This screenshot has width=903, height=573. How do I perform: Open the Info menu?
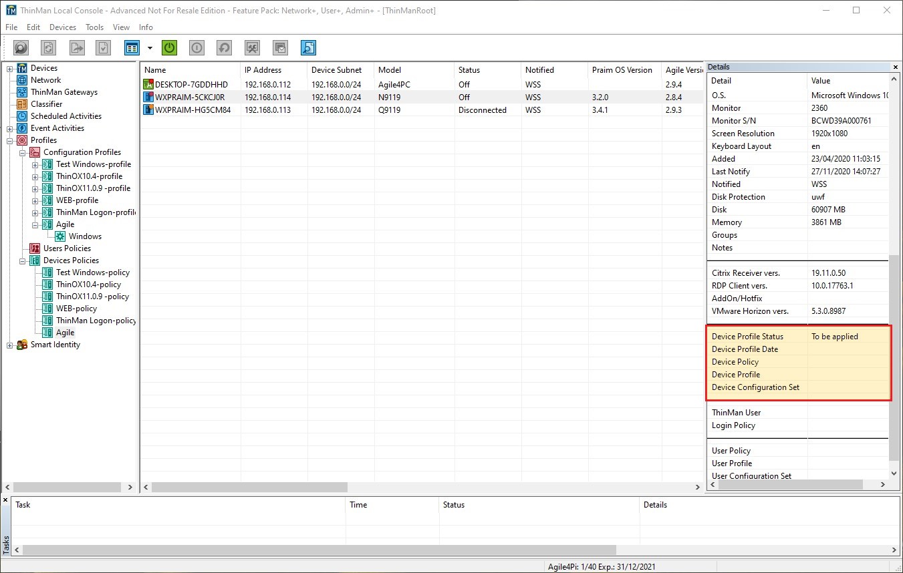146,27
